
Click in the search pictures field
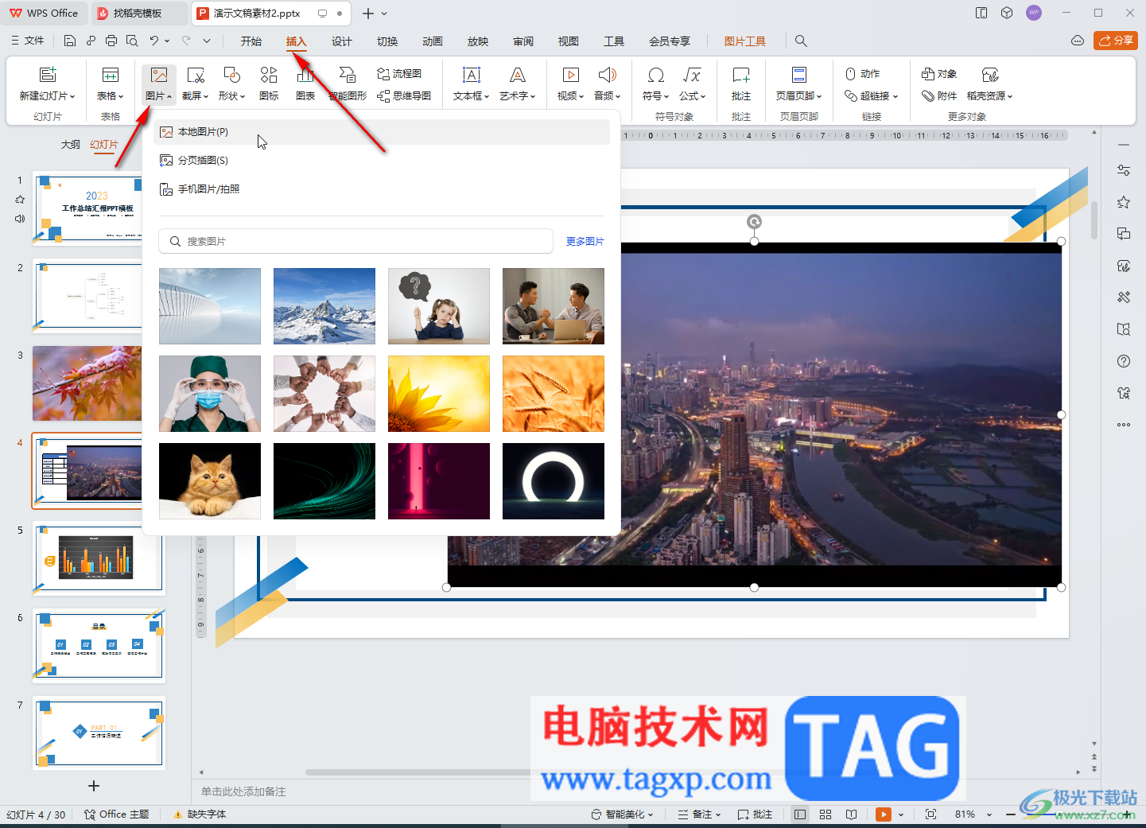[x=356, y=241]
